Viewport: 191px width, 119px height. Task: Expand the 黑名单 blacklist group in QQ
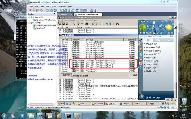[145, 71]
